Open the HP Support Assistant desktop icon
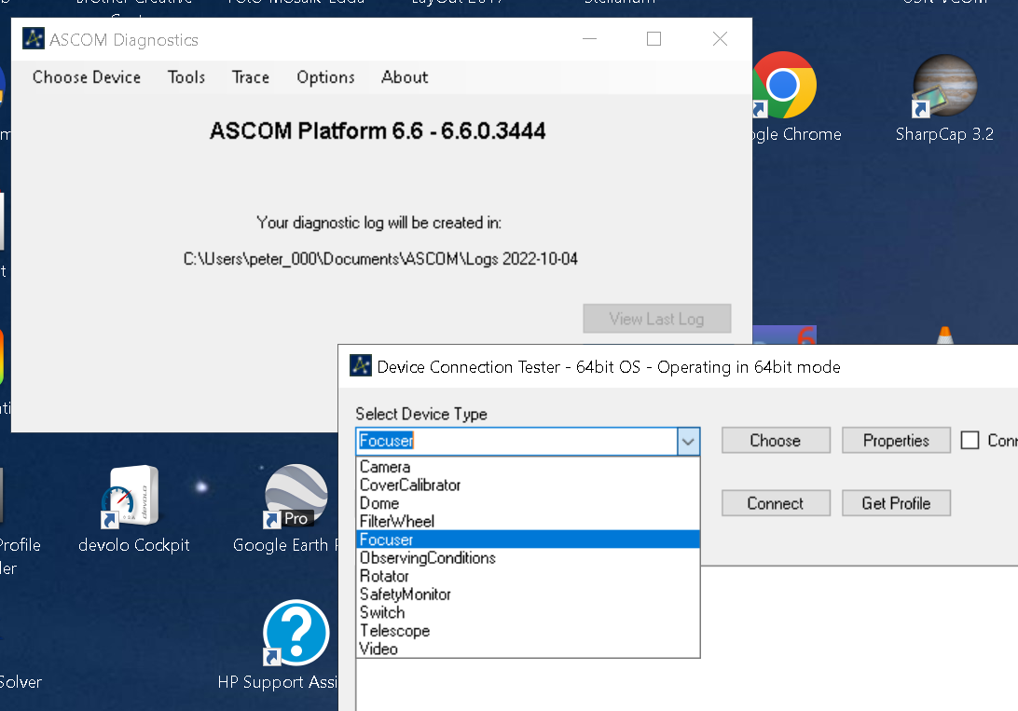 pyautogui.click(x=296, y=633)
